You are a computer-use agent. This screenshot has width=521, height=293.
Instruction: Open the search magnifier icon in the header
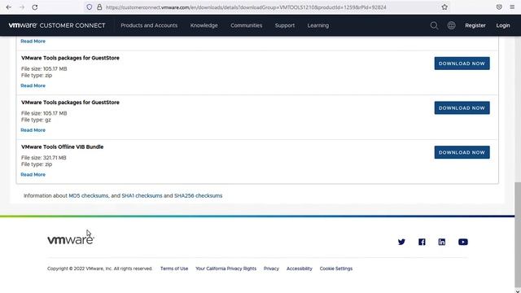(x=434, y=25)
